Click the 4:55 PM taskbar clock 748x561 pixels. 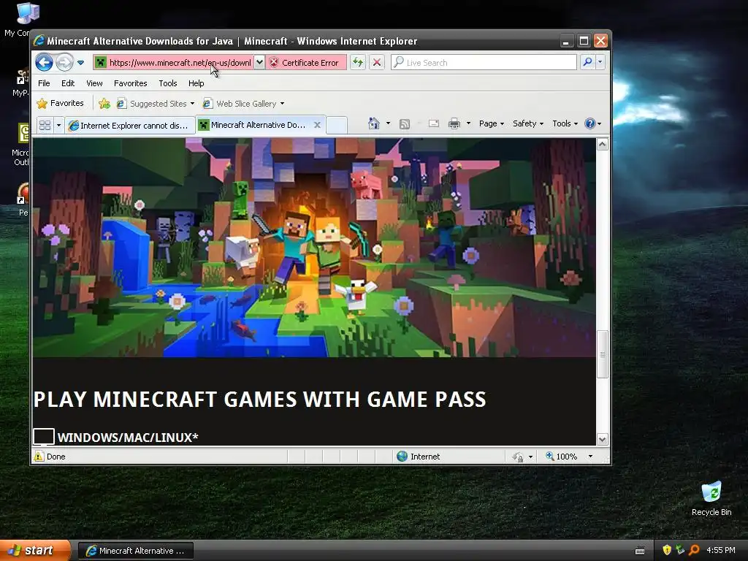(x=721, y=550)
